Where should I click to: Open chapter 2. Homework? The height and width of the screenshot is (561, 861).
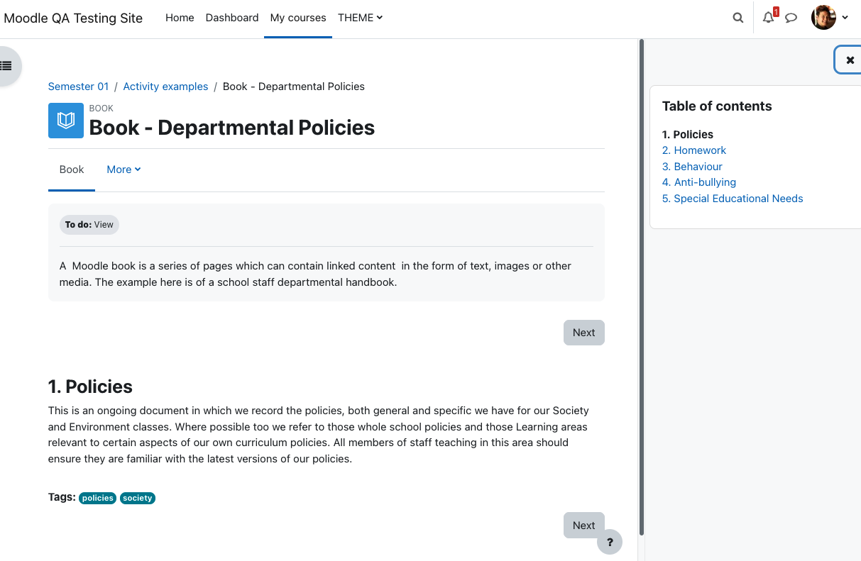694,150
